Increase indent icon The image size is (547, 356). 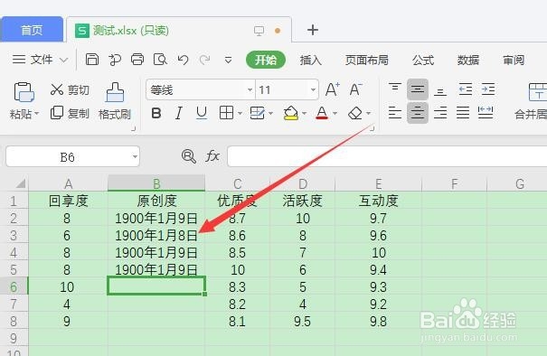488,89
